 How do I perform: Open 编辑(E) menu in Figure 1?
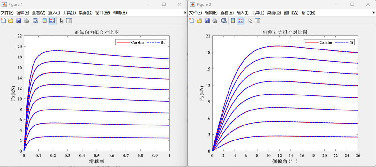tap(23, 13)
